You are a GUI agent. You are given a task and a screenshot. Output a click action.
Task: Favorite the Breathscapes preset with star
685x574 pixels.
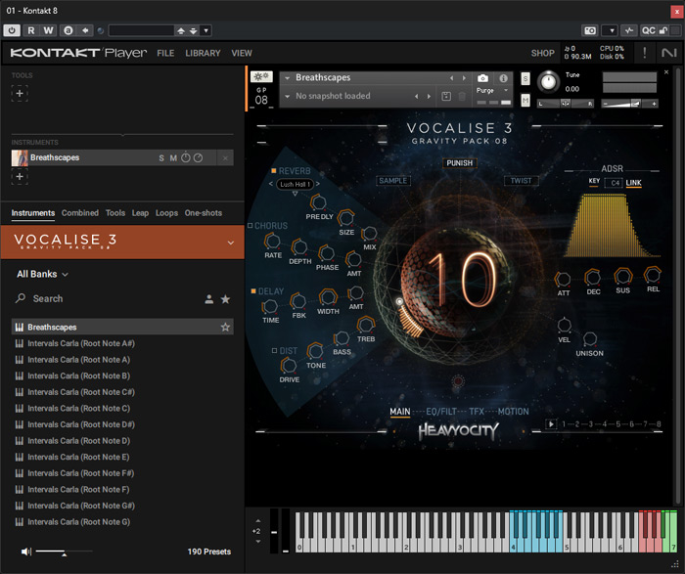225,328
